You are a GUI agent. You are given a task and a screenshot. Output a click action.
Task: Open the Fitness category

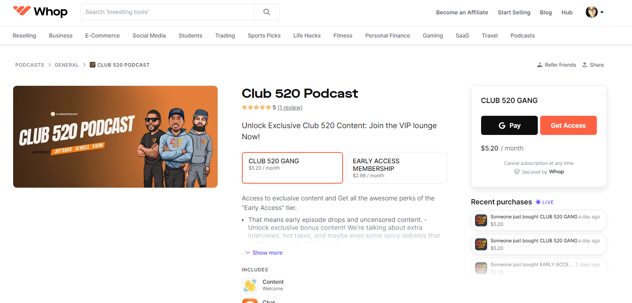(343, 36)
